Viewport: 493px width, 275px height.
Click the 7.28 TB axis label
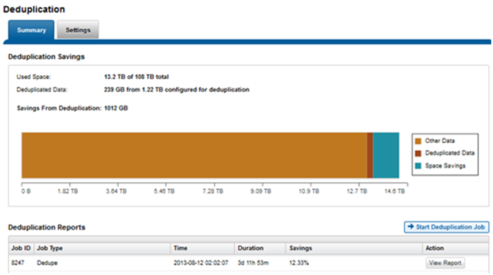pos(213,191)
